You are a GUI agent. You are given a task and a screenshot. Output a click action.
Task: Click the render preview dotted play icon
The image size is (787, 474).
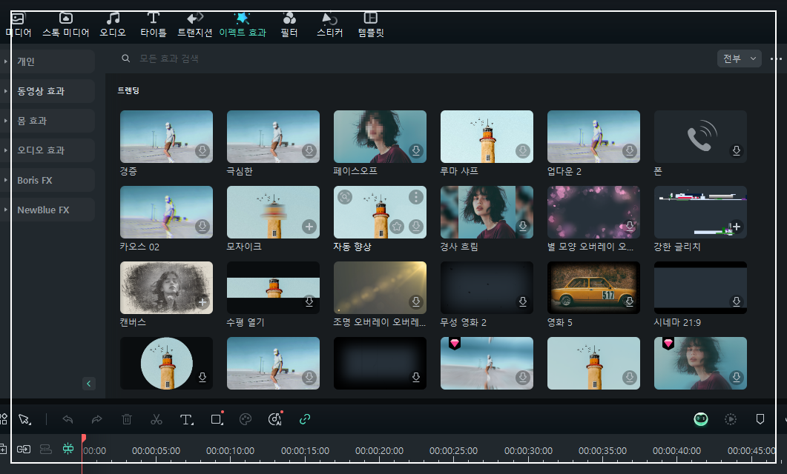(731, 419)
